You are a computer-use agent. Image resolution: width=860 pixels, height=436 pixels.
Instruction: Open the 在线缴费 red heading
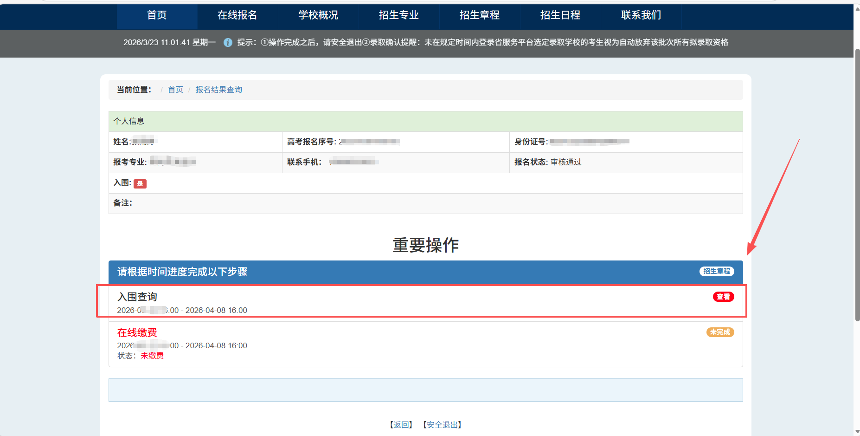point(137,332)
